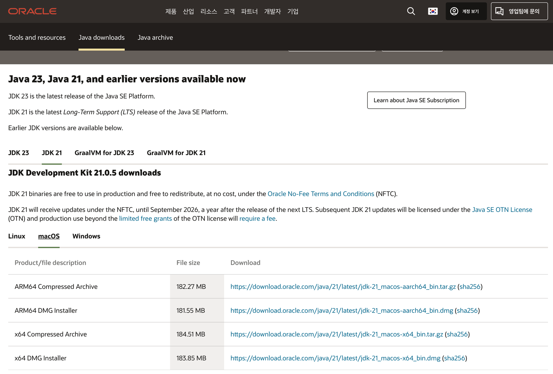Click the x64 Compressed Archive description
The height and width of the screenshot is (374, 553).
coord(51,334)
